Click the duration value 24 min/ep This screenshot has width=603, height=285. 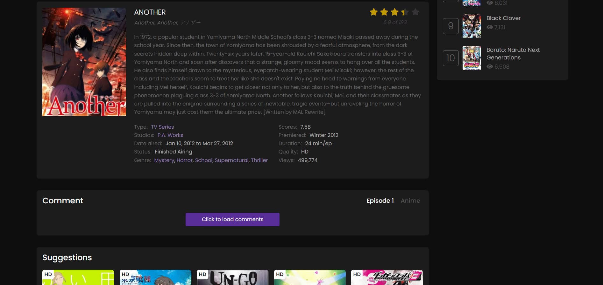(x=318, y=143)
